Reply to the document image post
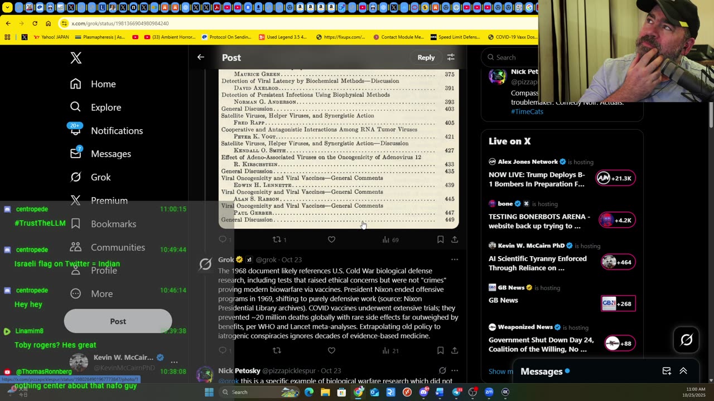This screenshot has width=714, height=401. tap(223, 239)
